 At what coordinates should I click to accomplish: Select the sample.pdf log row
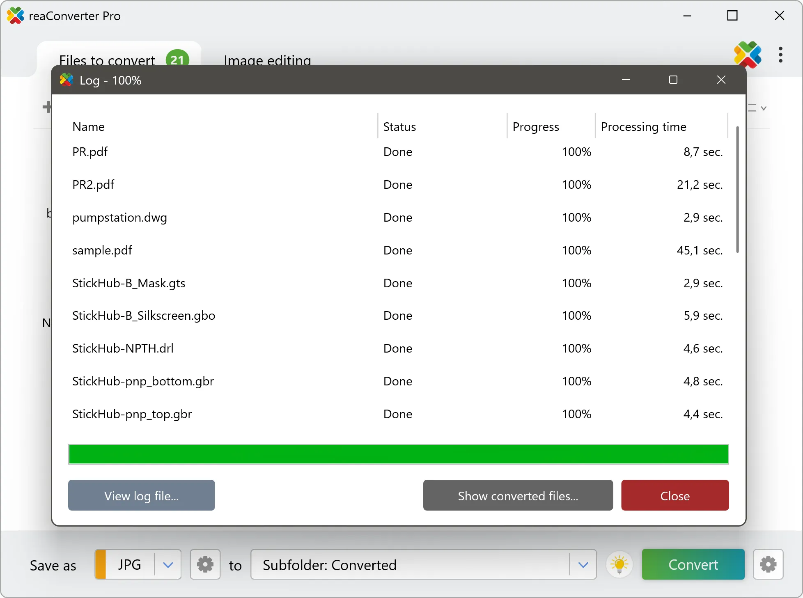point(103,250)
